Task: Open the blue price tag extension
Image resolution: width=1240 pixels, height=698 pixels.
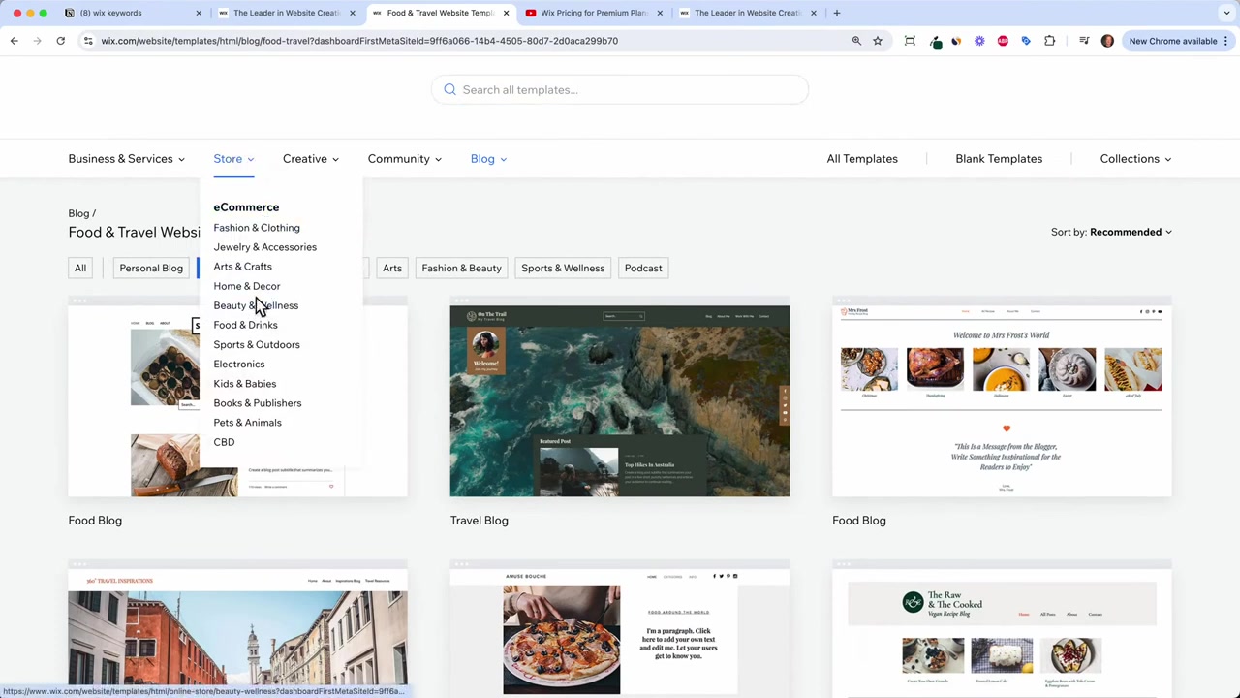Action: 1026,41
